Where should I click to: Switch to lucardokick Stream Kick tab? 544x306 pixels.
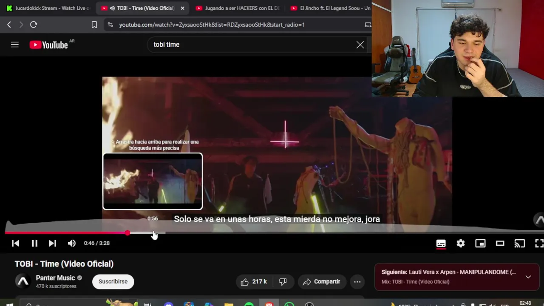pyautogui.click(x=48, y=8)
